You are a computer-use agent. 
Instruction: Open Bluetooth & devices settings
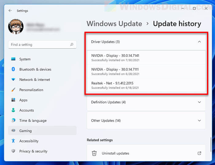[42, 69]
